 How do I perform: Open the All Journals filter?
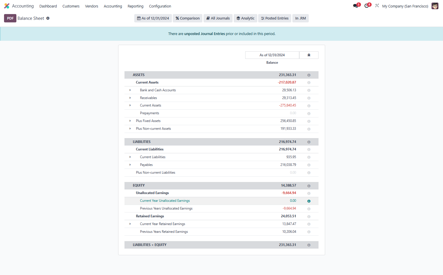[218, 18]
